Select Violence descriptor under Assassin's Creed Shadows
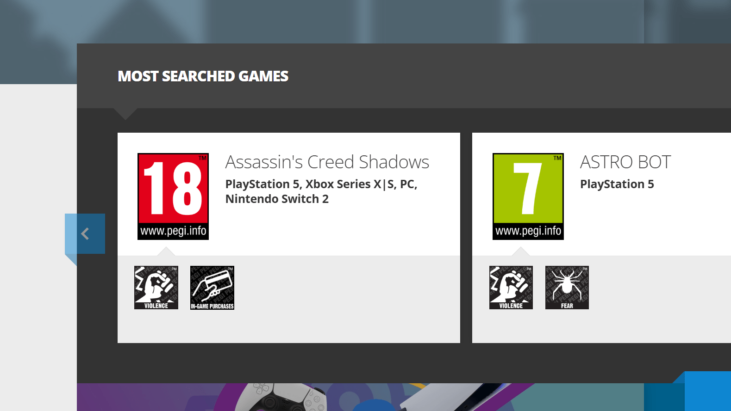This screenshot has width=731, height=411. (156, 288)
